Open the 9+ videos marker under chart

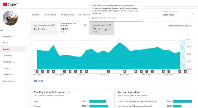tap(43, 71)
